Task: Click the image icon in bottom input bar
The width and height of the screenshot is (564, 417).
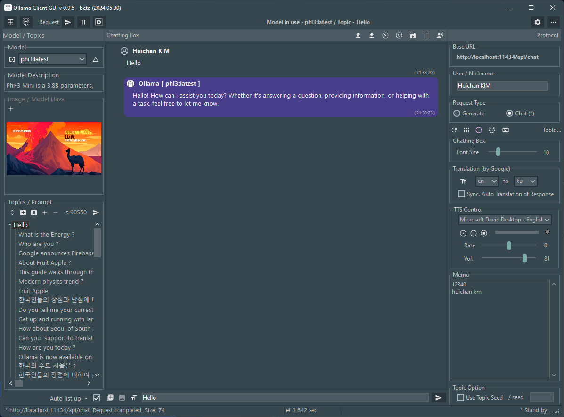Action: [122, 398]
